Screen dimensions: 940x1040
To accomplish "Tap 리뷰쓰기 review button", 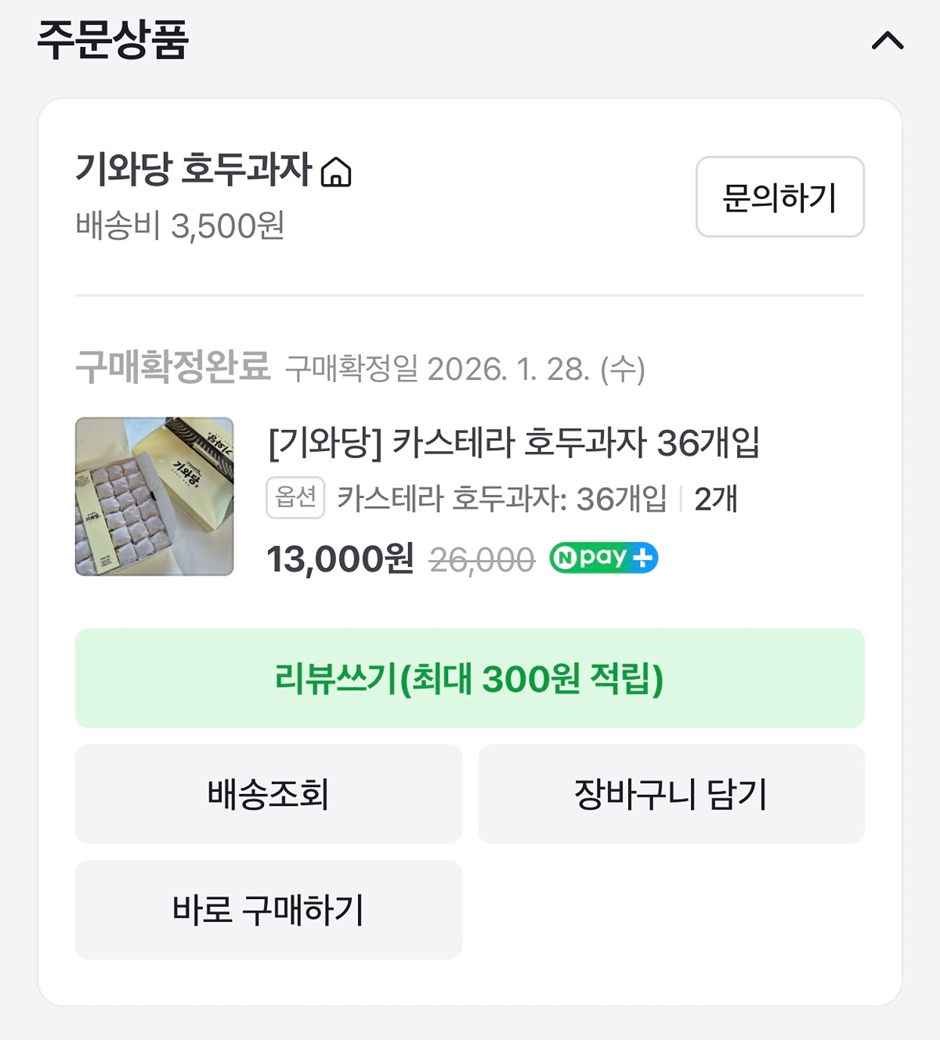I will coord(470,678).
